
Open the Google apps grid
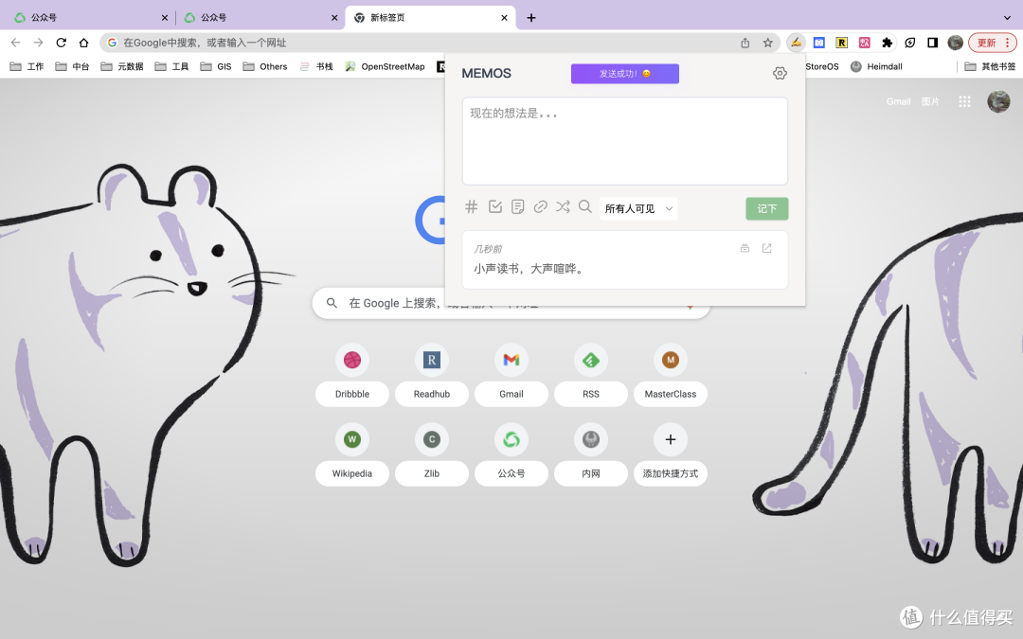964,101
